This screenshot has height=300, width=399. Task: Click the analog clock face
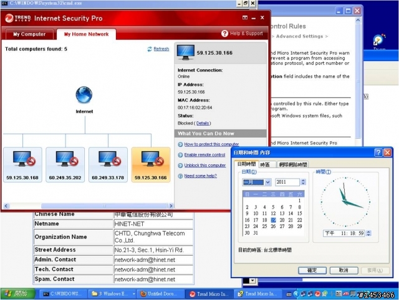pos(345,202)
